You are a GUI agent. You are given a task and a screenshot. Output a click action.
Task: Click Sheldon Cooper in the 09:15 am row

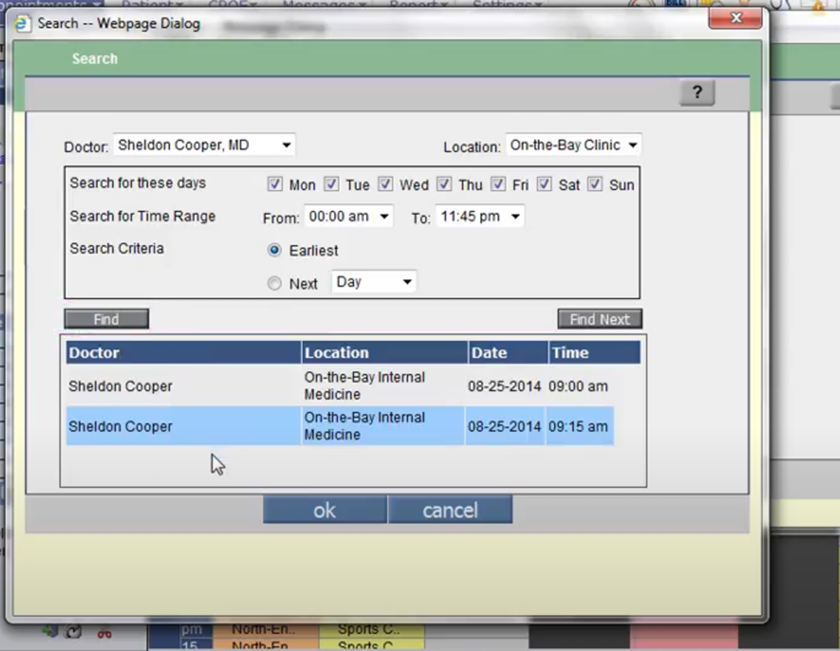(120, 427)
